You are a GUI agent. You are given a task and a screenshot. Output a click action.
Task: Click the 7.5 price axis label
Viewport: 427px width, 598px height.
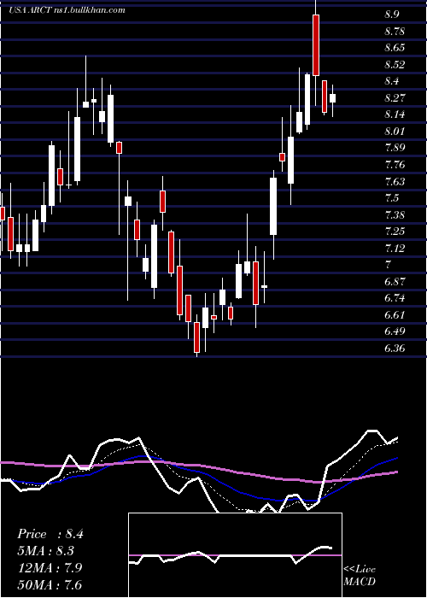pyautogui.click(x=391, y=198)
